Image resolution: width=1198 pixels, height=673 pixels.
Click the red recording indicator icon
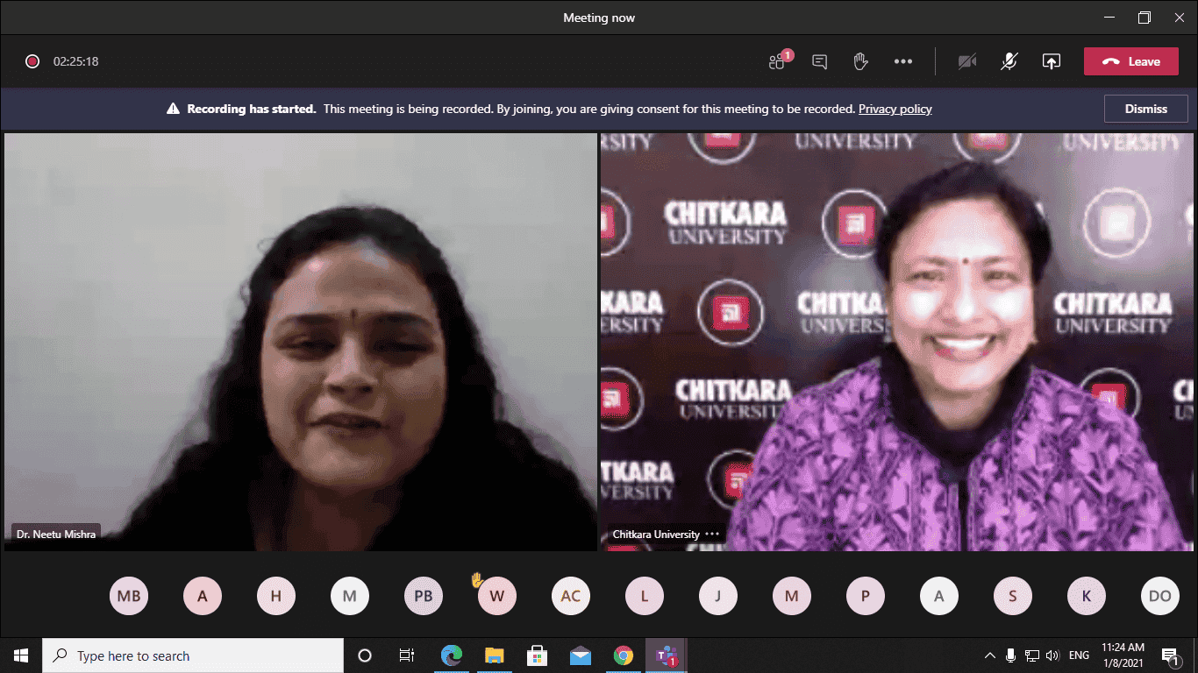32,61
